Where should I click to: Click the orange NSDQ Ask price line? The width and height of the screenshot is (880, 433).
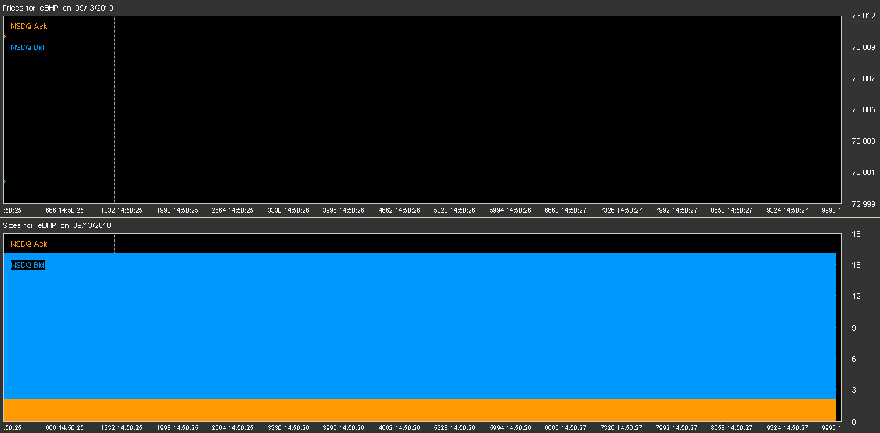(419, 37)
